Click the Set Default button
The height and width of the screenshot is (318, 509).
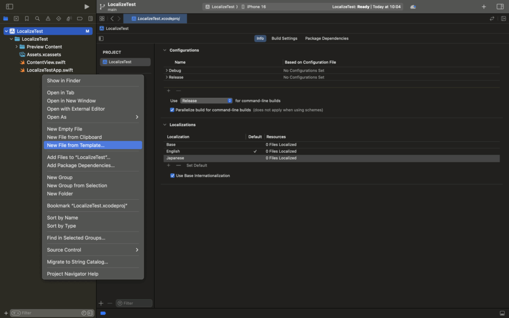tap(197, 165)
